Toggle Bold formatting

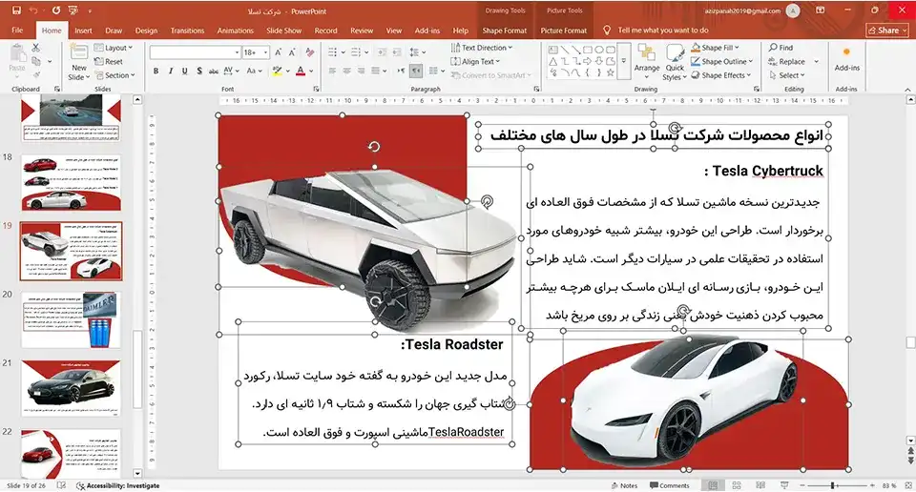click(156, 72)
